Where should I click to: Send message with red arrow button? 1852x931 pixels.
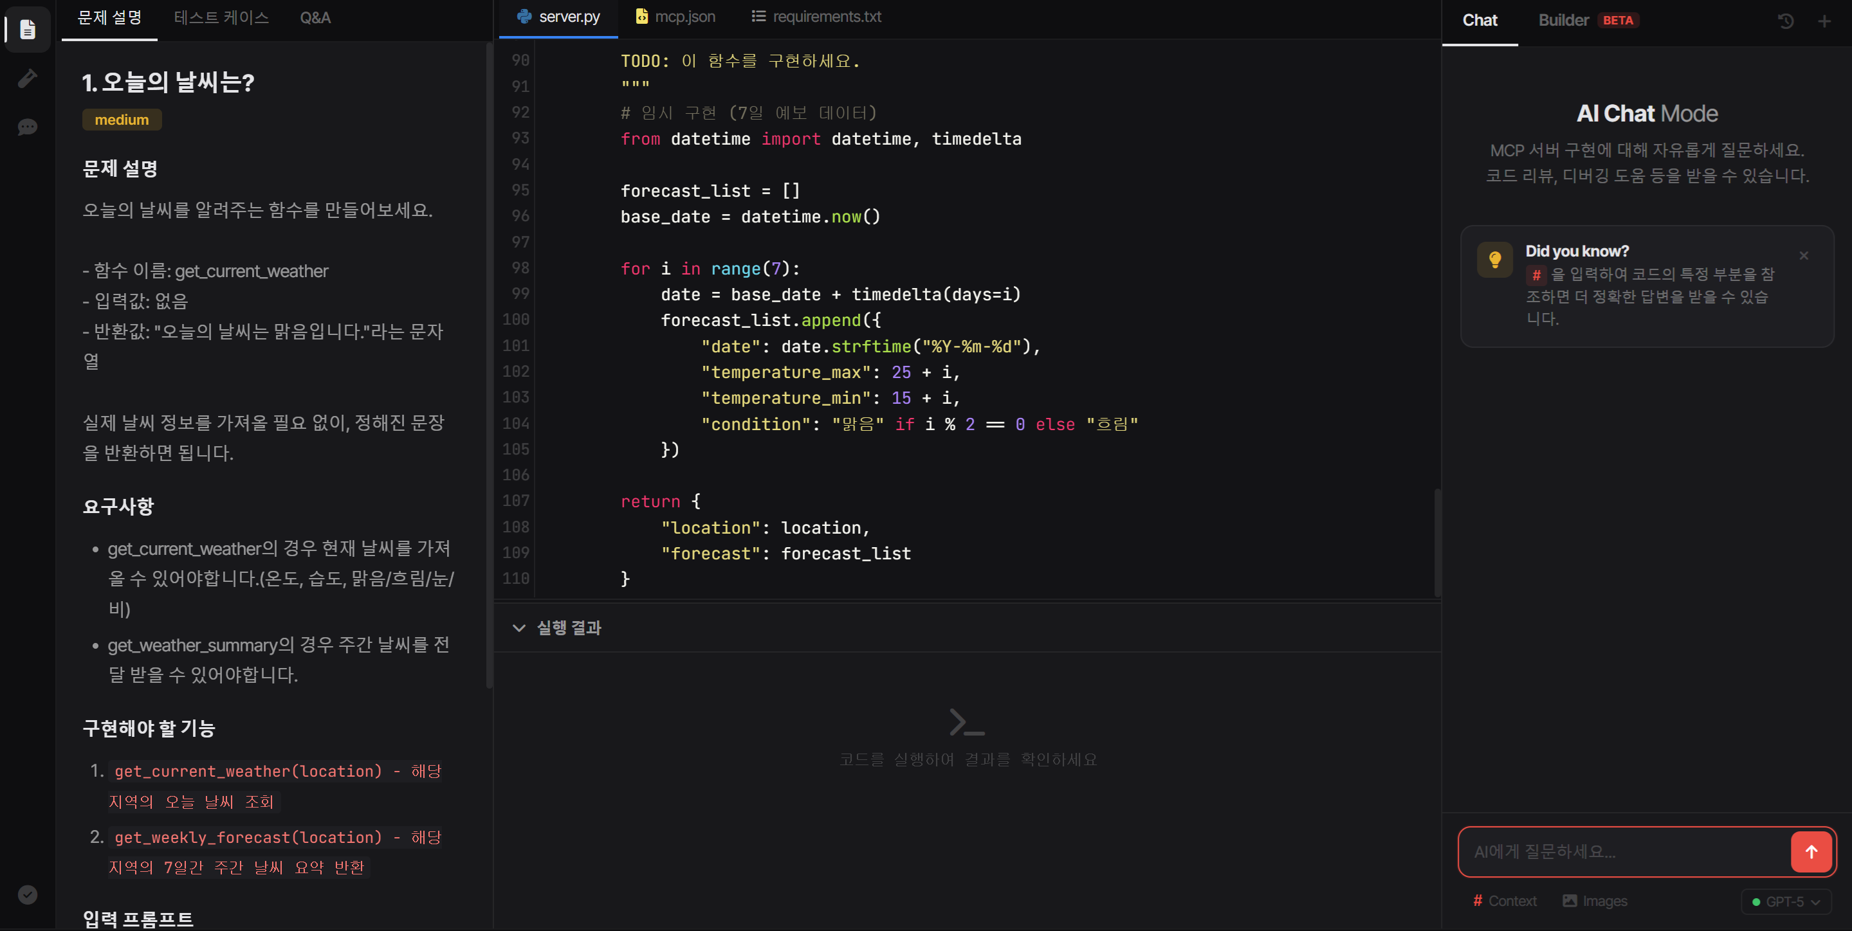click(1811, 851)
